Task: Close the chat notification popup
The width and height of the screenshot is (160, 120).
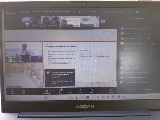Action: tap(74, 70)
